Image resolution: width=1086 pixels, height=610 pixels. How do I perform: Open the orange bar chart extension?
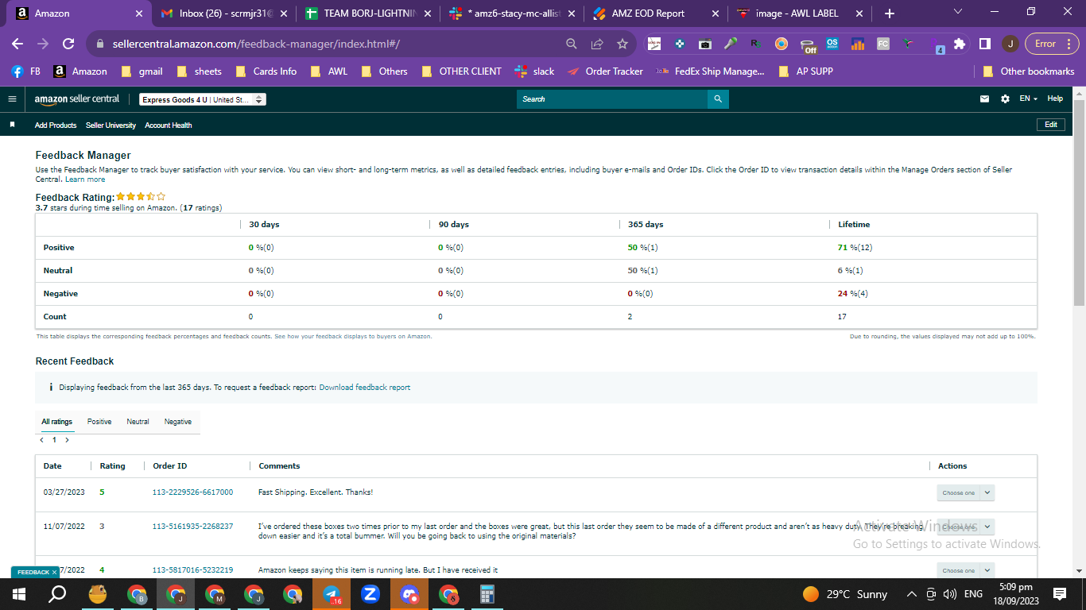858,44
